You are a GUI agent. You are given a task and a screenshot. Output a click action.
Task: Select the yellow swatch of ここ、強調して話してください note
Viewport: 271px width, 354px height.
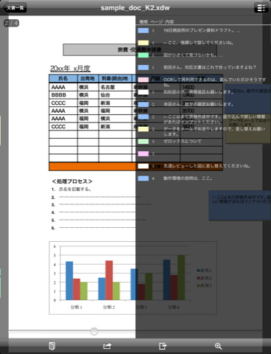pyautogui.click(x=143, y=43)
